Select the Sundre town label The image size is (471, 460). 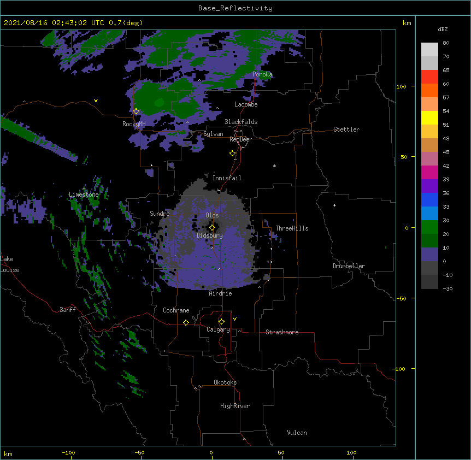pyautogui.click(x=160, y=214)
